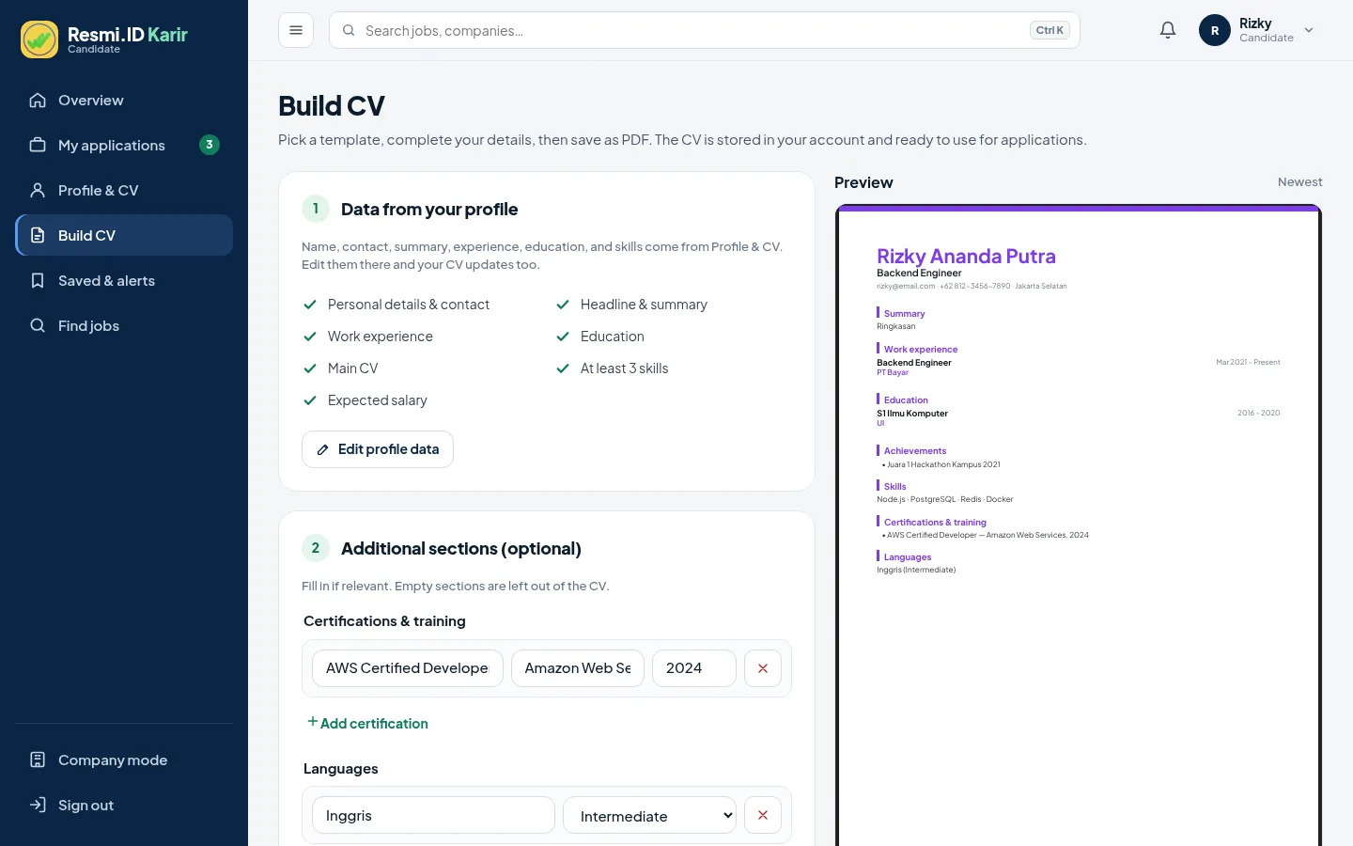Click the Rizky Ananda Putra CV preview
The image size is (1353, 846).
pyautogui.click(x=1079, y=526)
